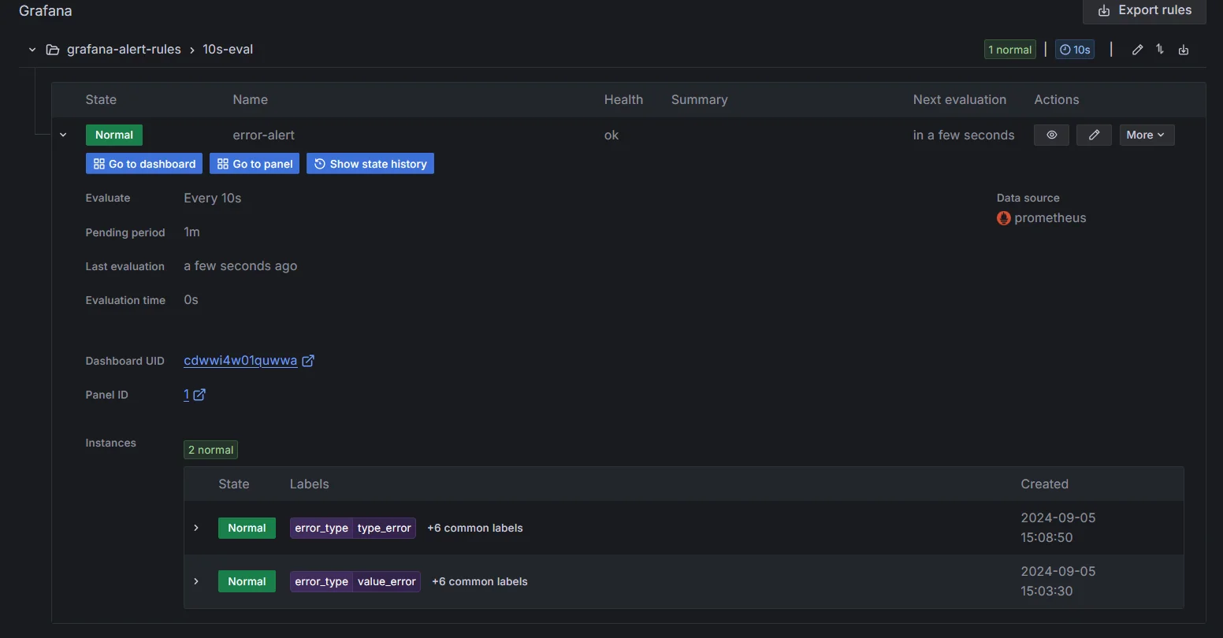
Task: Click the pending period value 1m
Action: tap(191, 232)
